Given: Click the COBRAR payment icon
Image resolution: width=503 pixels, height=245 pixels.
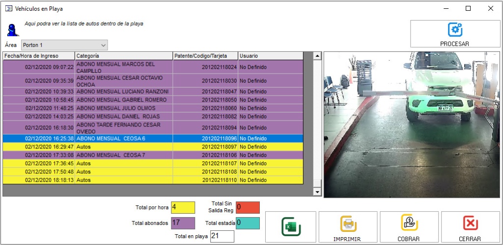Looking at the screenshot, I should (409, 223).
